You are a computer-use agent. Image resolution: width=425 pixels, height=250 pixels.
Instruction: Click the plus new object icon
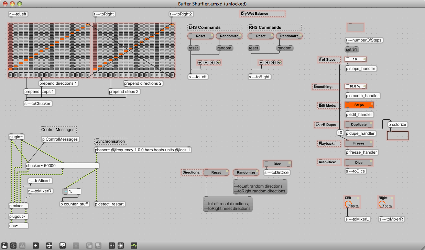[36, 246]
